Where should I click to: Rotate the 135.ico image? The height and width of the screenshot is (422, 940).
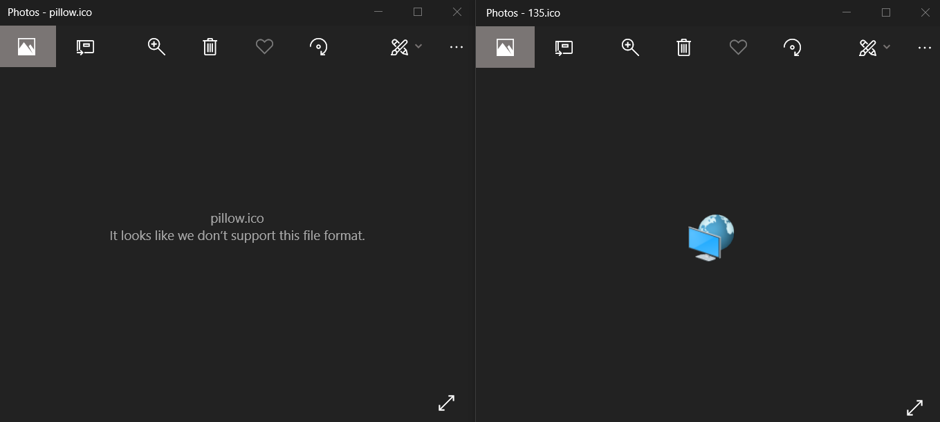(793, 47)
